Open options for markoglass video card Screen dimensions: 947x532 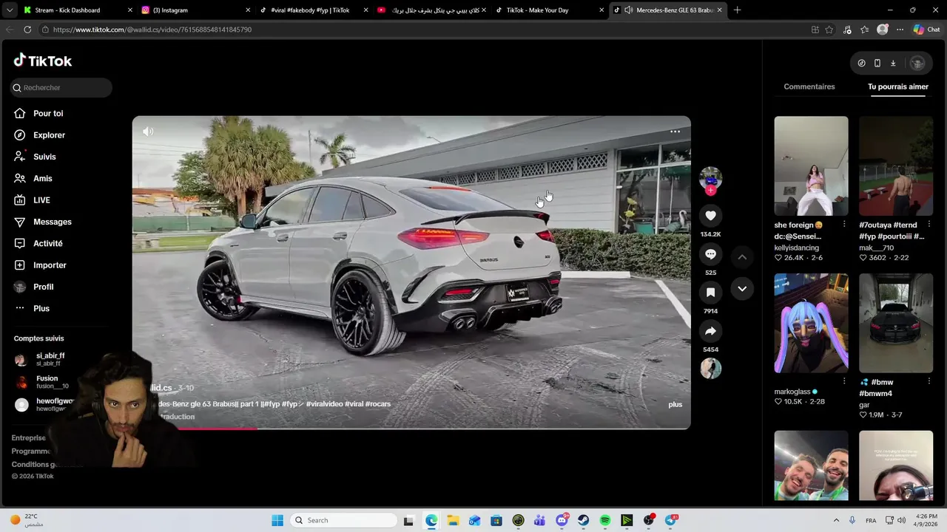(844, 381)
